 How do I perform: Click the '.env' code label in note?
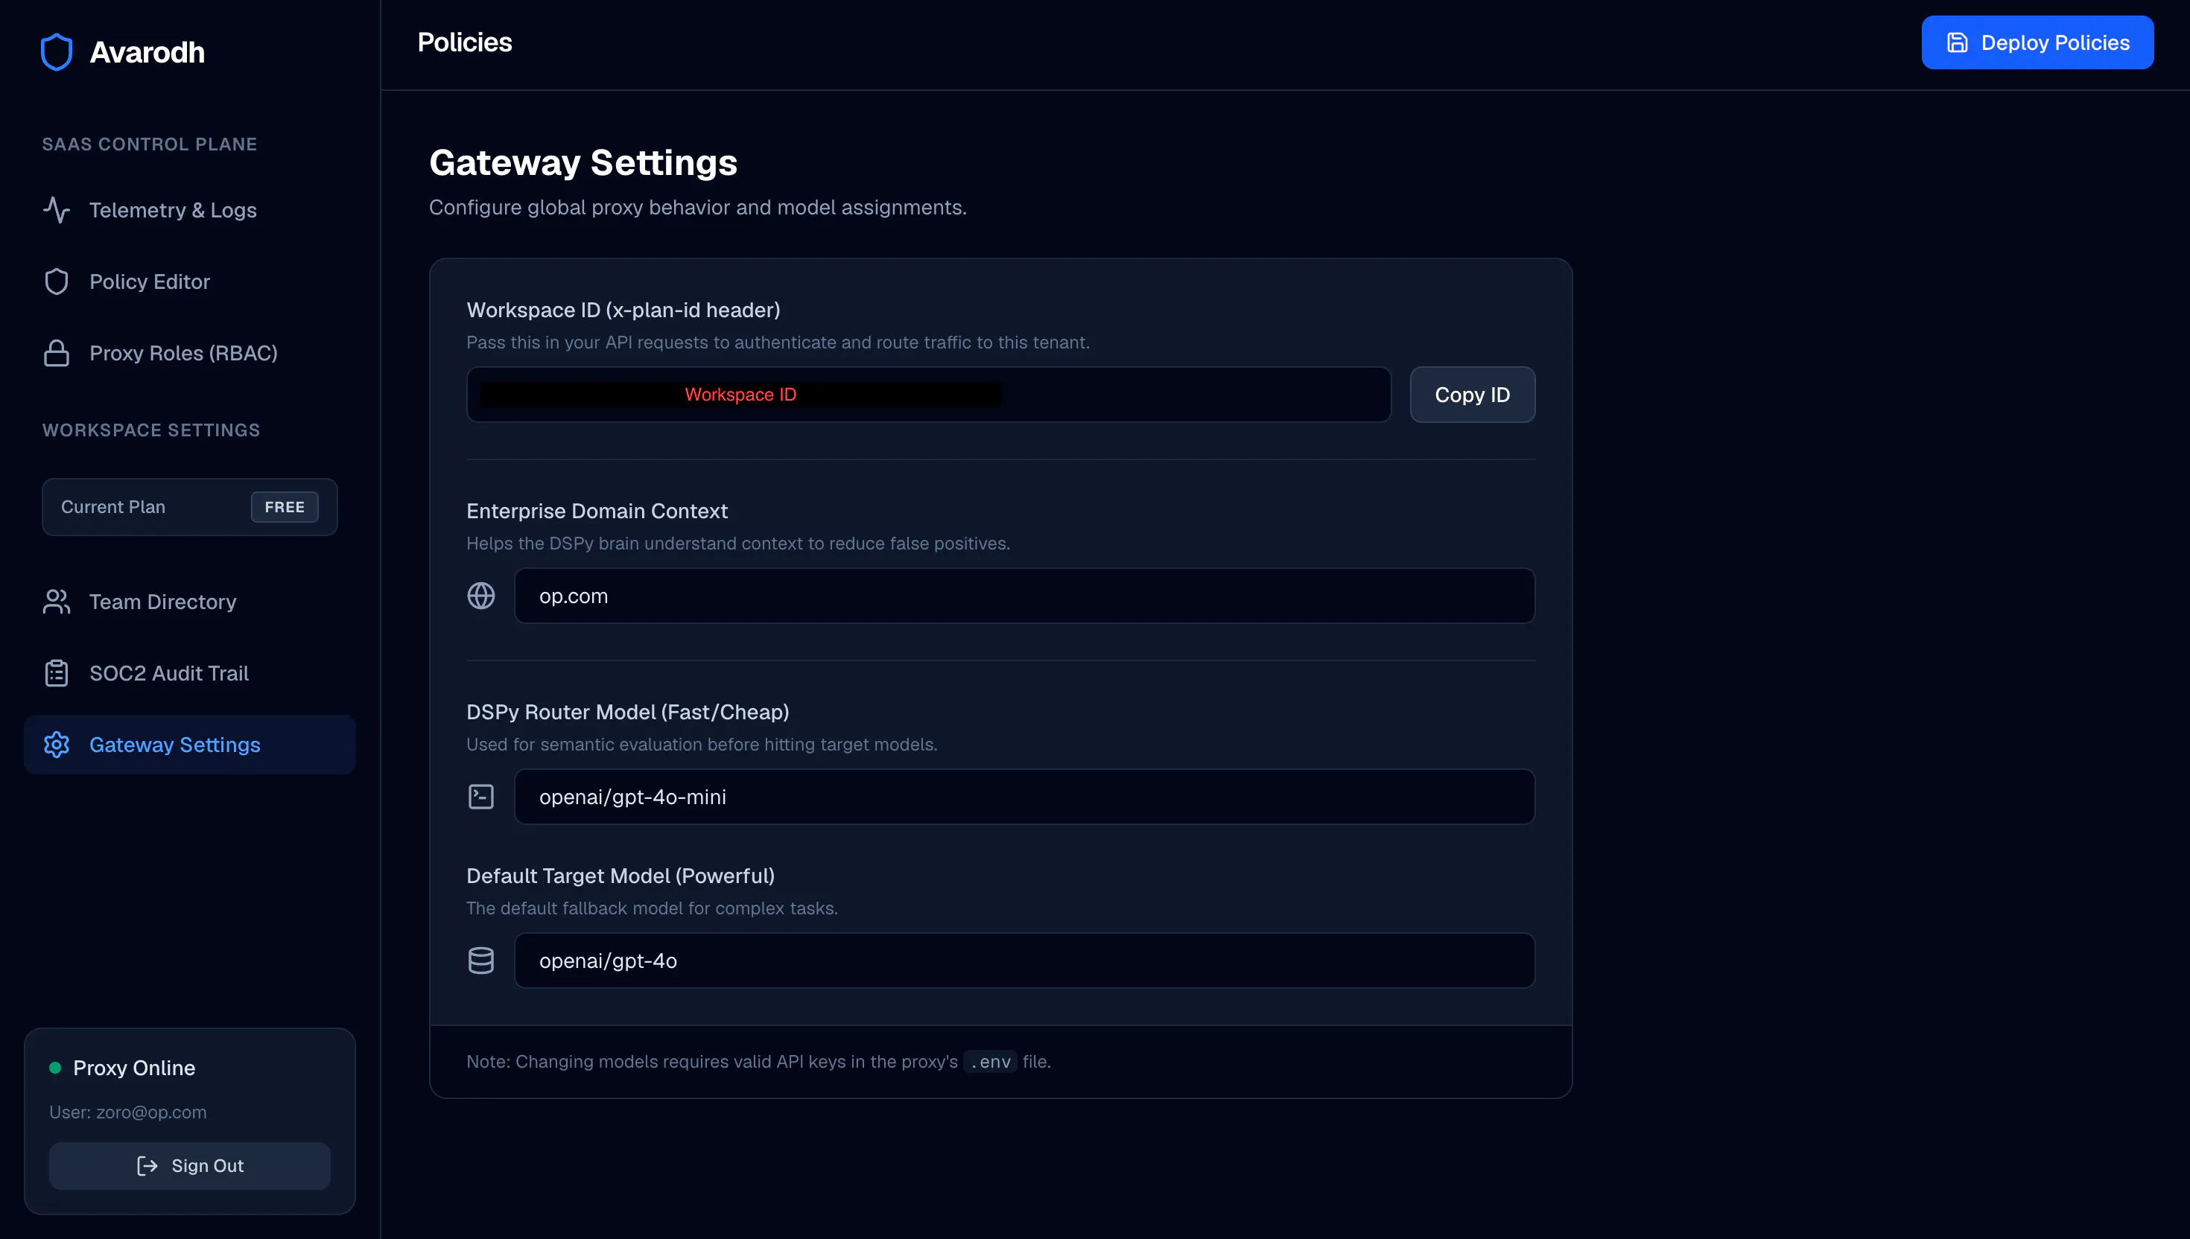coord(991,1062)
